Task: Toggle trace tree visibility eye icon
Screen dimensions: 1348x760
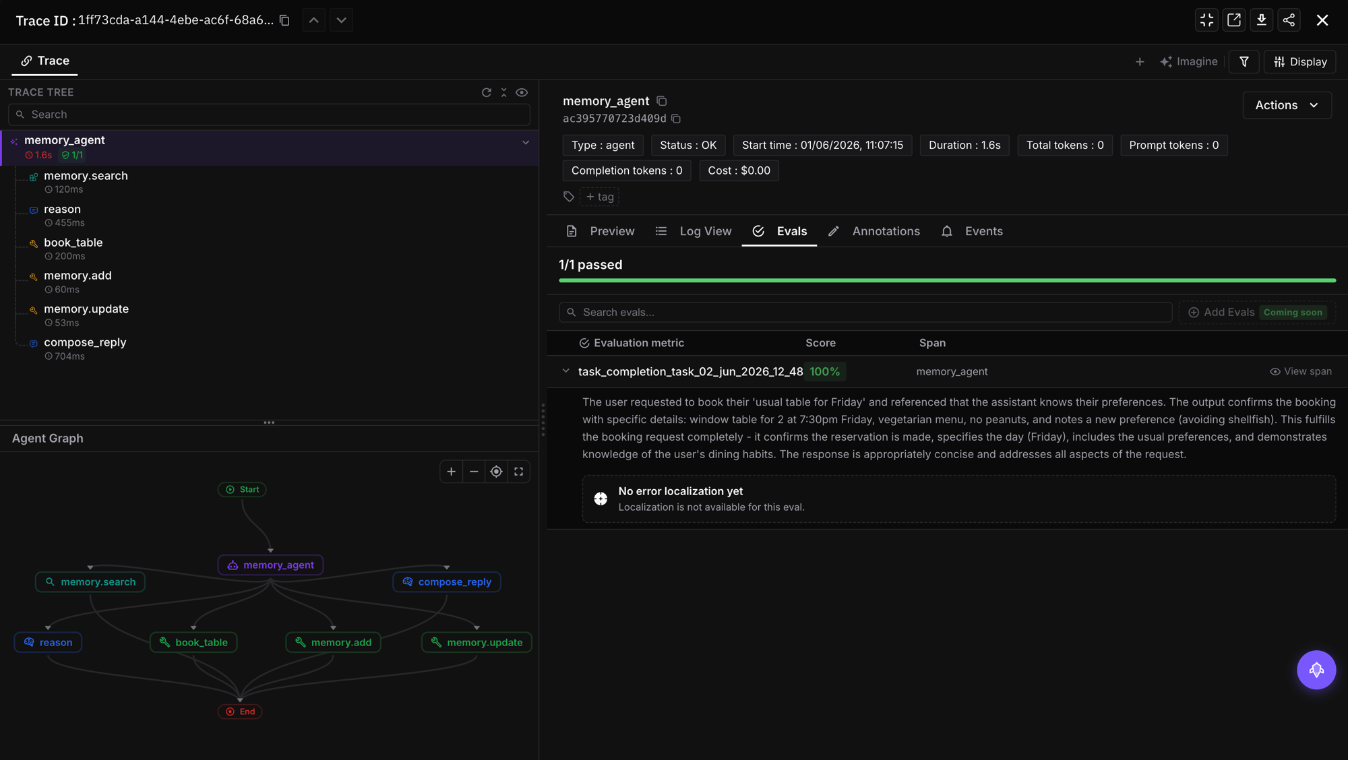Action: coord(522,92)
